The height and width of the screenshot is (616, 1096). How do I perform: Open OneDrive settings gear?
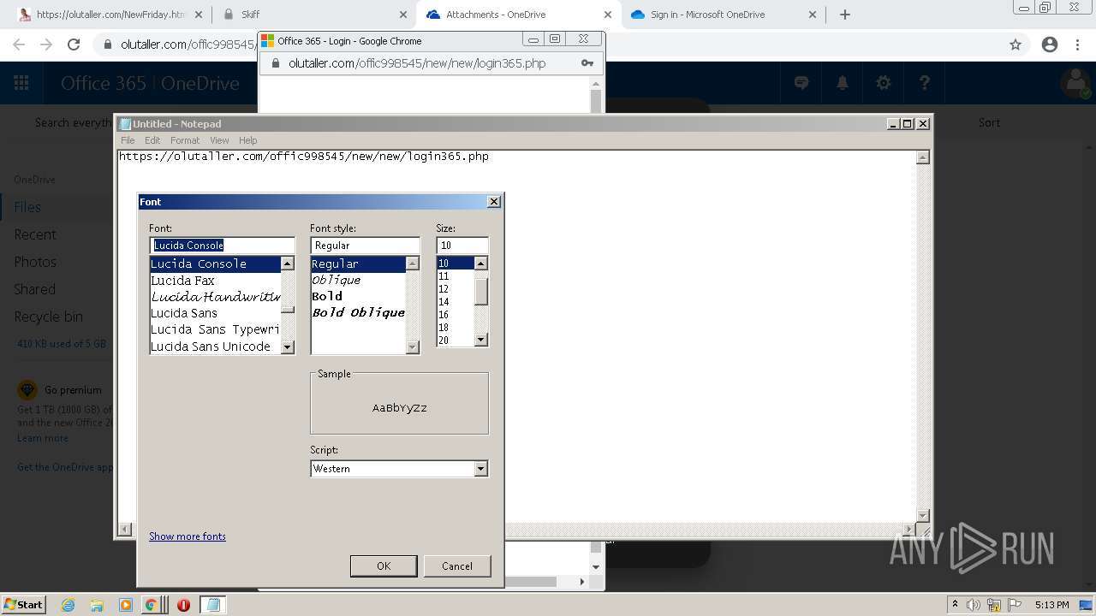pos(884,83)
